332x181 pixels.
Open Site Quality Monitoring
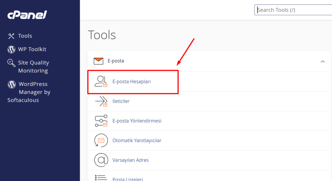click(33, 67)
